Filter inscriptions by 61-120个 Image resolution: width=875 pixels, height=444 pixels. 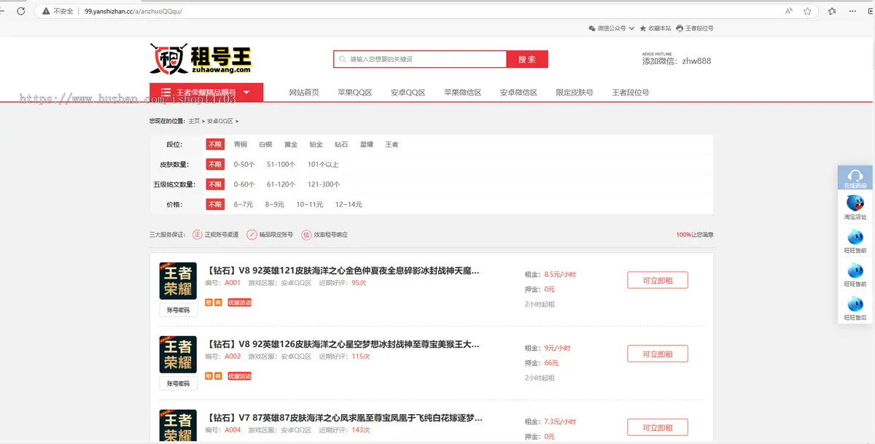281,184
